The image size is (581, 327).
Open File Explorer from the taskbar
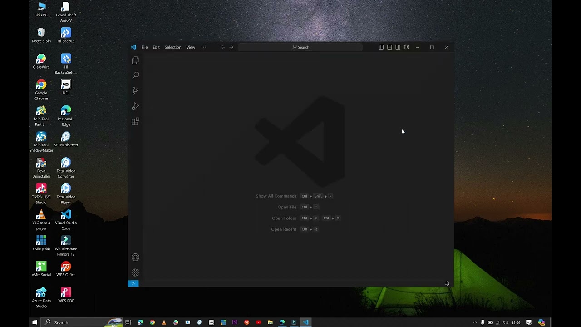pos(270,322)
